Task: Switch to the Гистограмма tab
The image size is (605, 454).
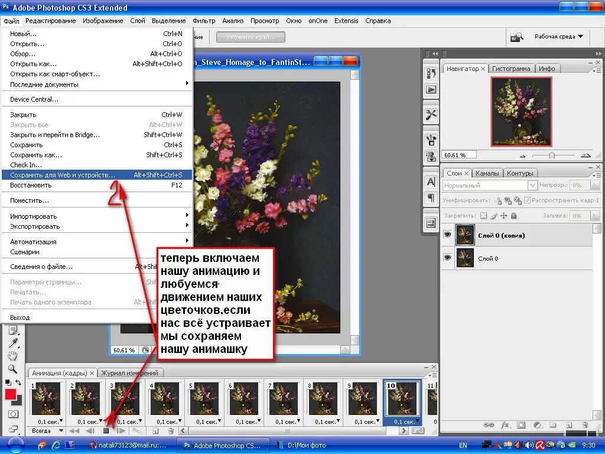Action: (511, 69)
